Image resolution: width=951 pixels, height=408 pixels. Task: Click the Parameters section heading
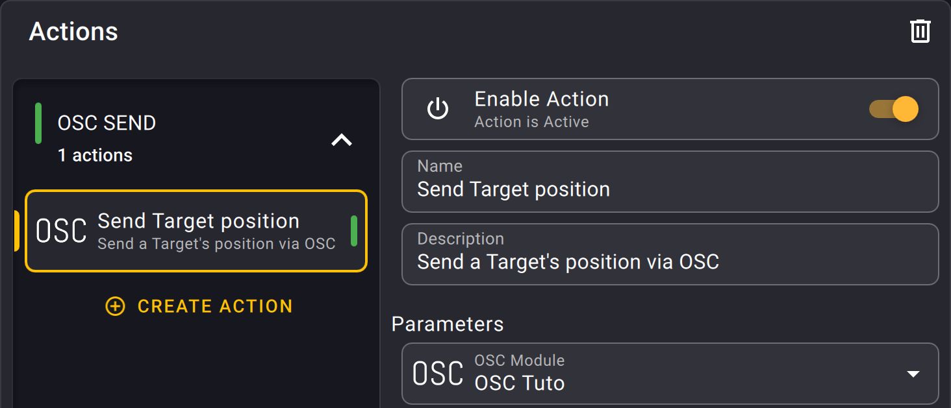[448, 324]
